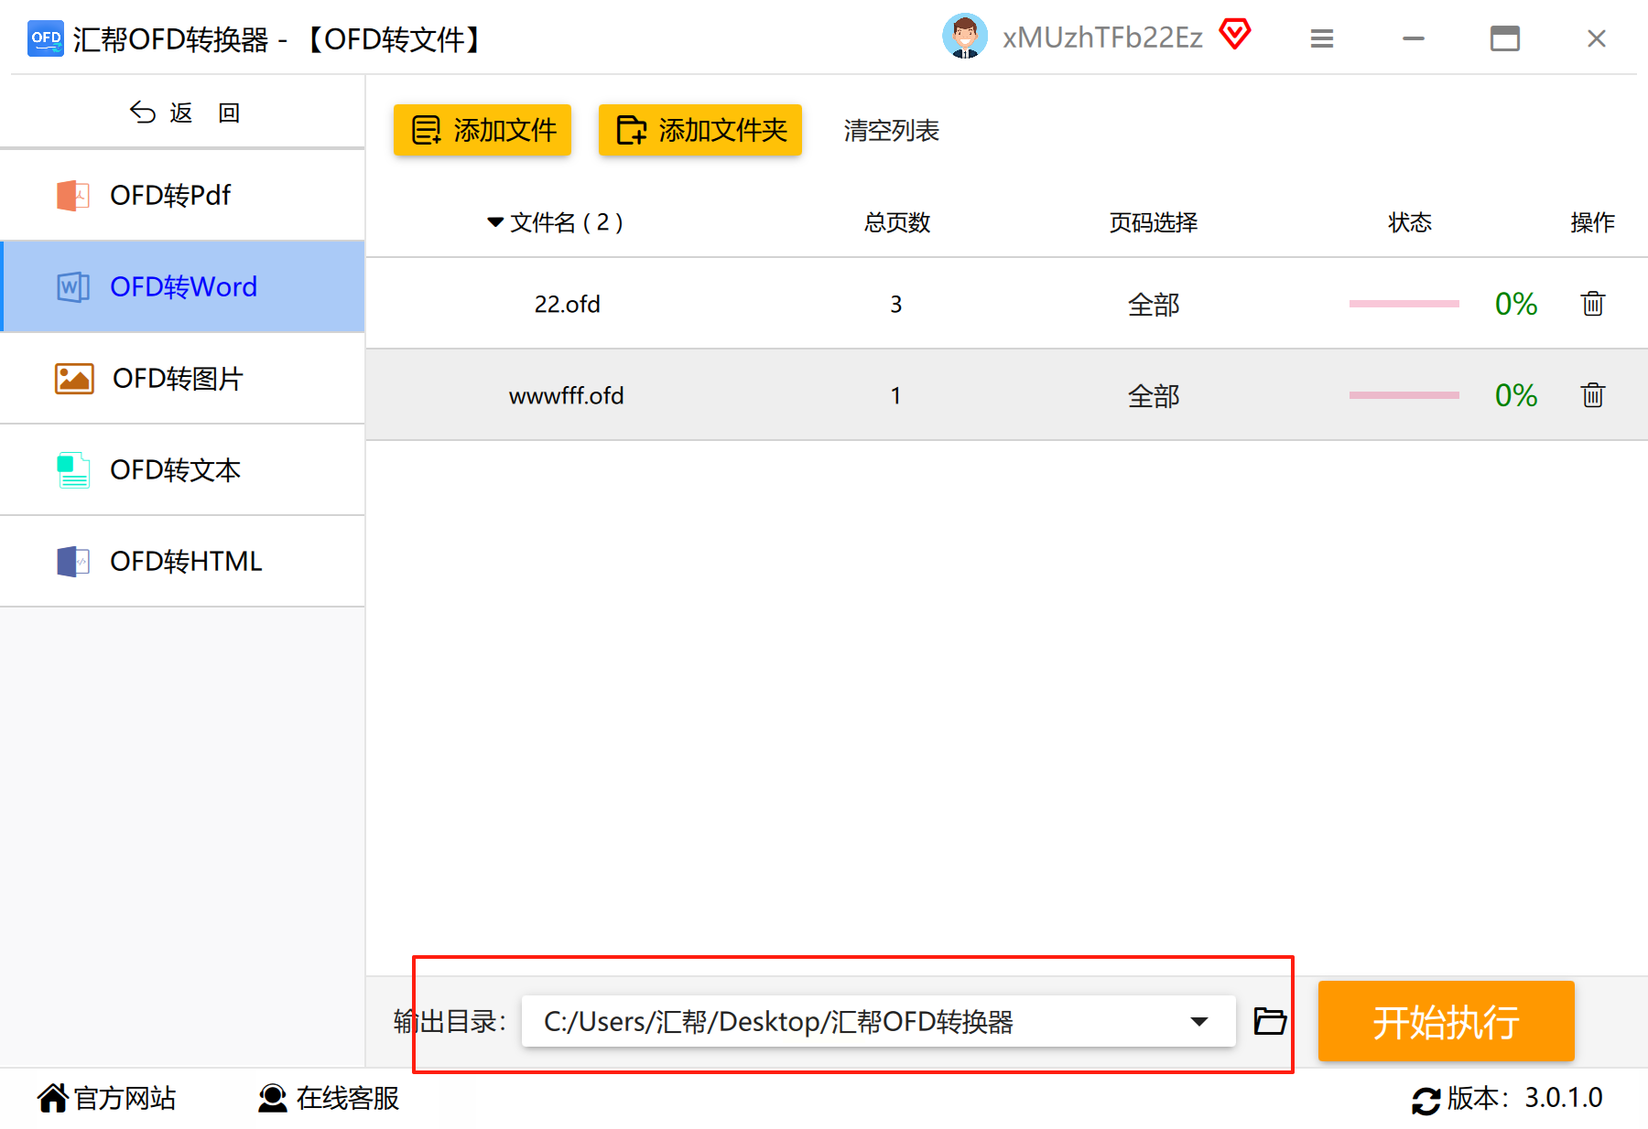
Task: Click the red VIP diamond badge
Action: (1234, 35)
